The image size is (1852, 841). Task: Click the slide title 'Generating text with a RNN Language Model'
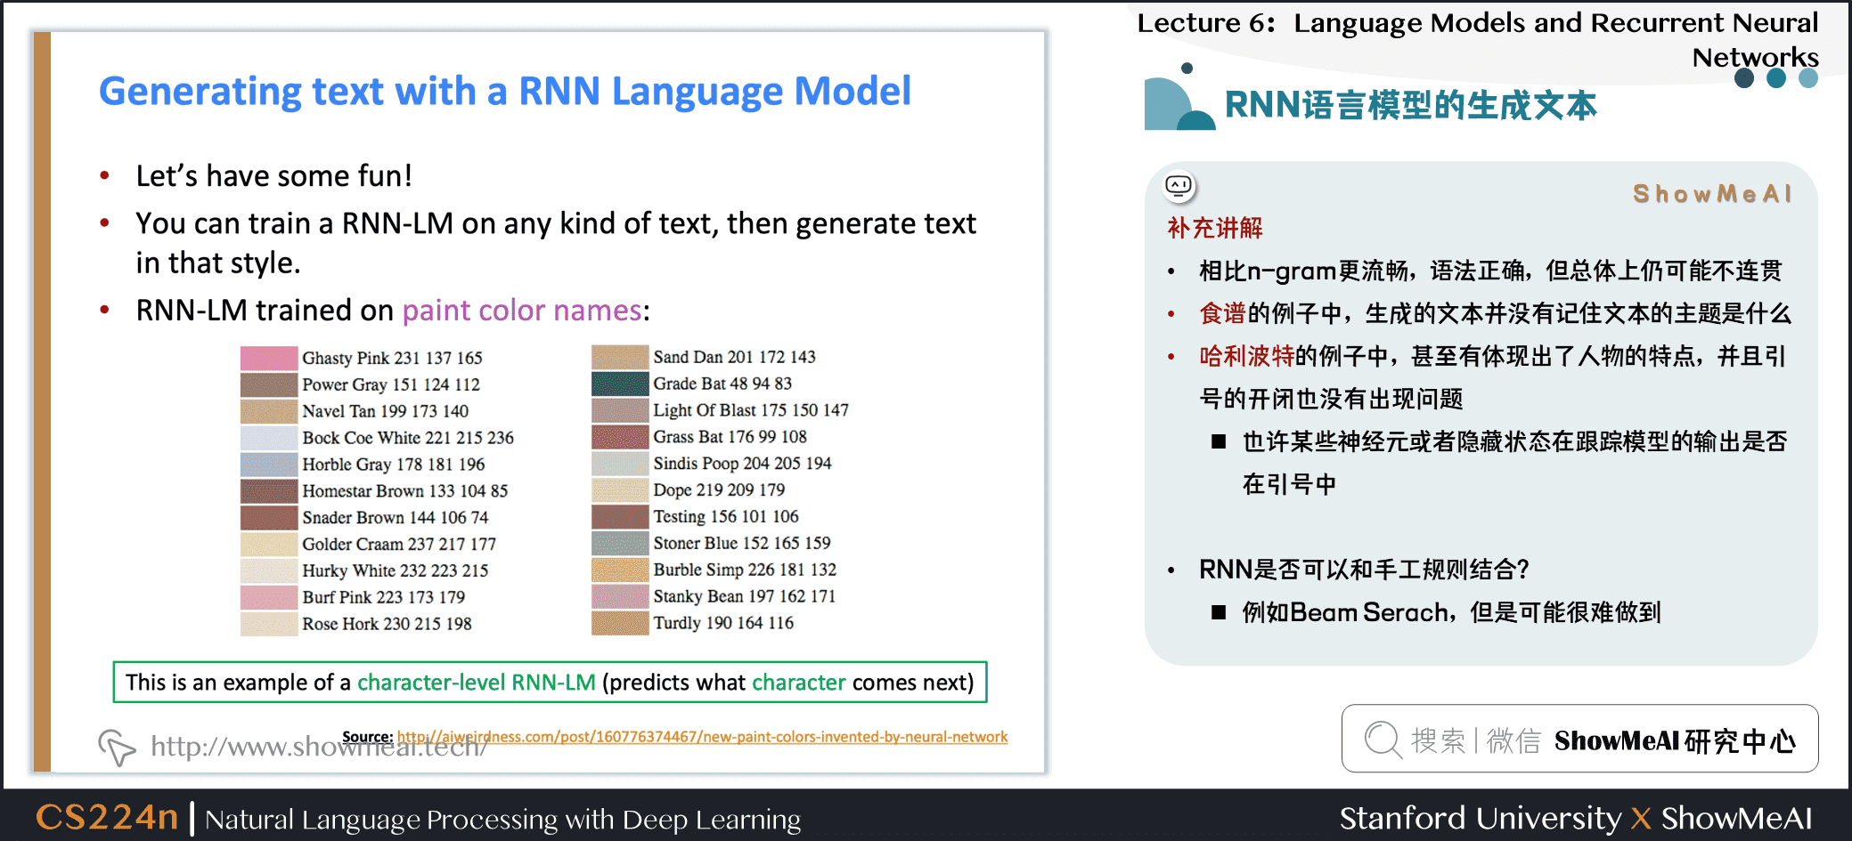tap(505, 92)
